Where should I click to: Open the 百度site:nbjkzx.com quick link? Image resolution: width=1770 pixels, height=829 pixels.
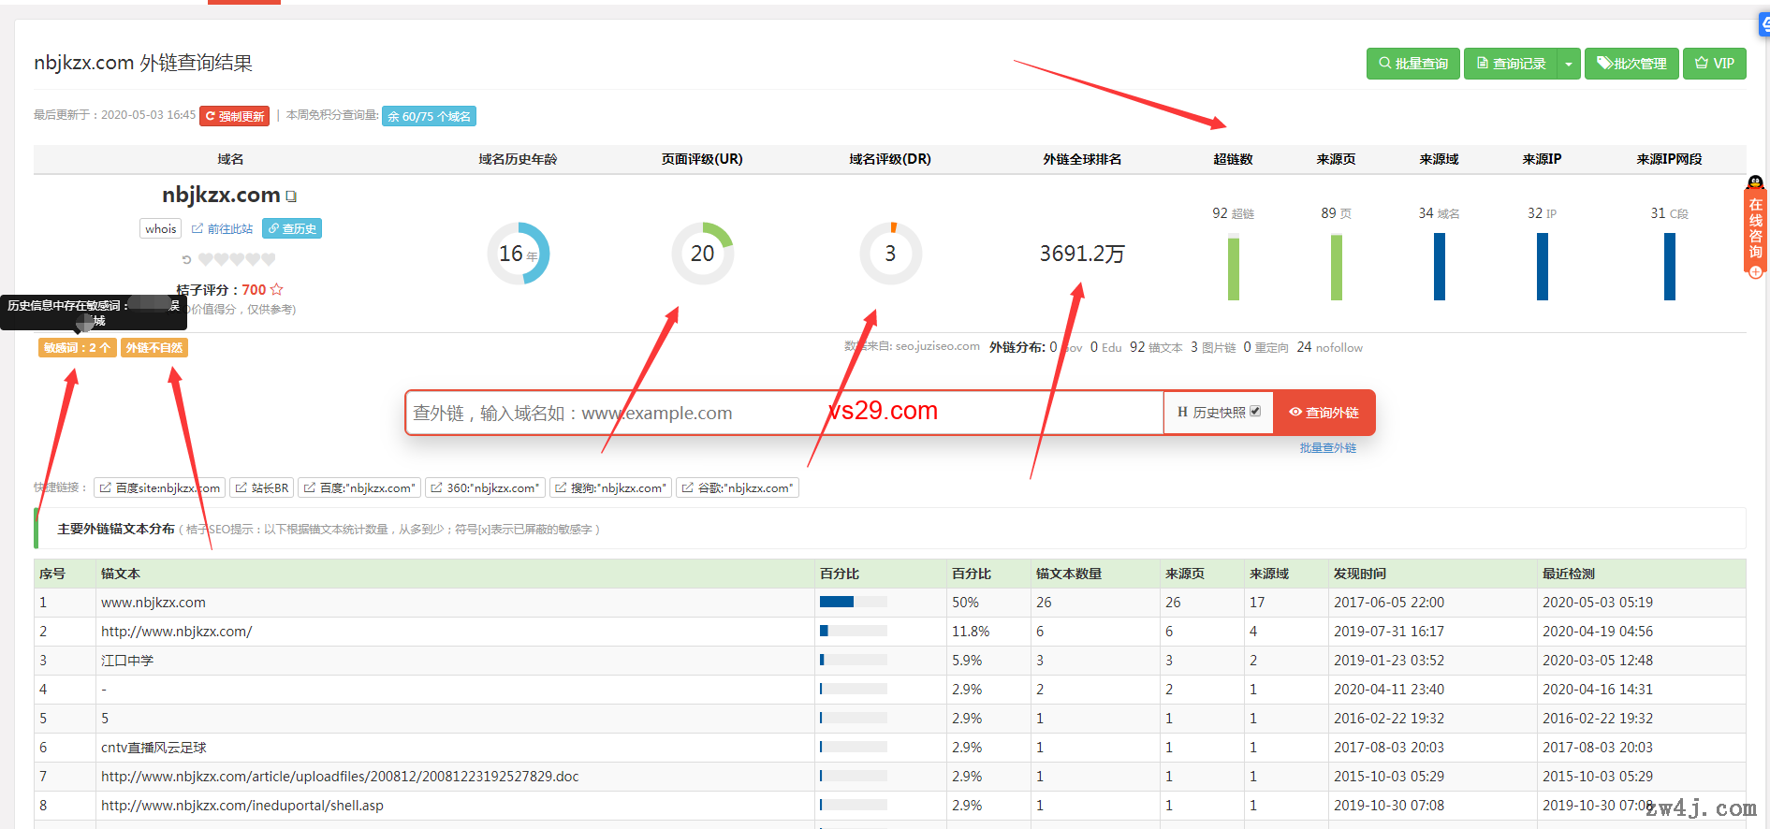click(x=159, y=487)
